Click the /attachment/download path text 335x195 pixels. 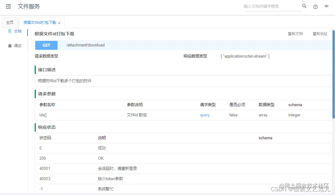click(x=85, y=45)
